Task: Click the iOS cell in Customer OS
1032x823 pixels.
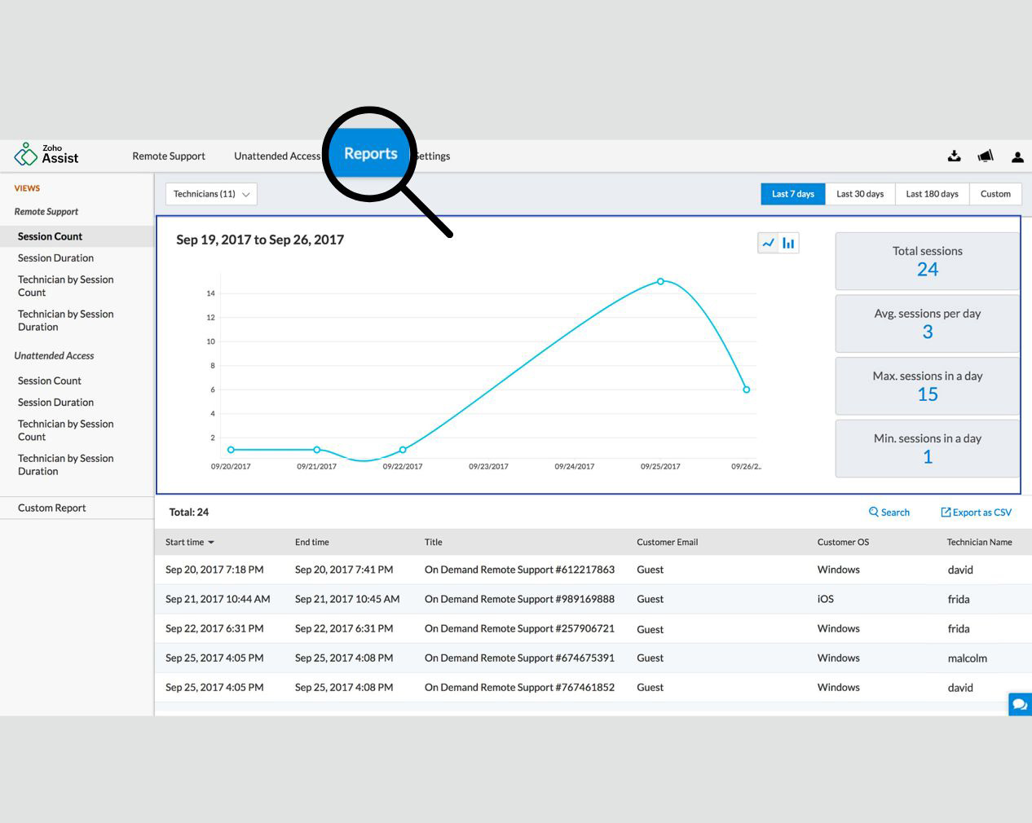Action: 826,599
